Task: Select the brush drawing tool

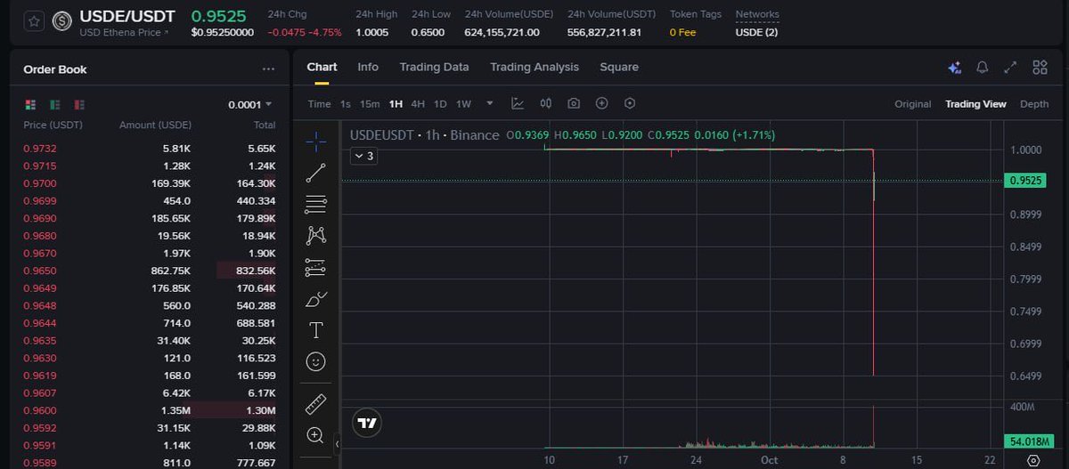Action: pyautogui.click(x=315, y=299)
